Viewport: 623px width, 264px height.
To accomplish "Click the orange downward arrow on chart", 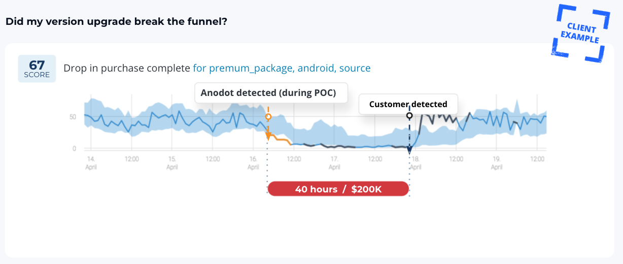I will click(x=268, y=135).
